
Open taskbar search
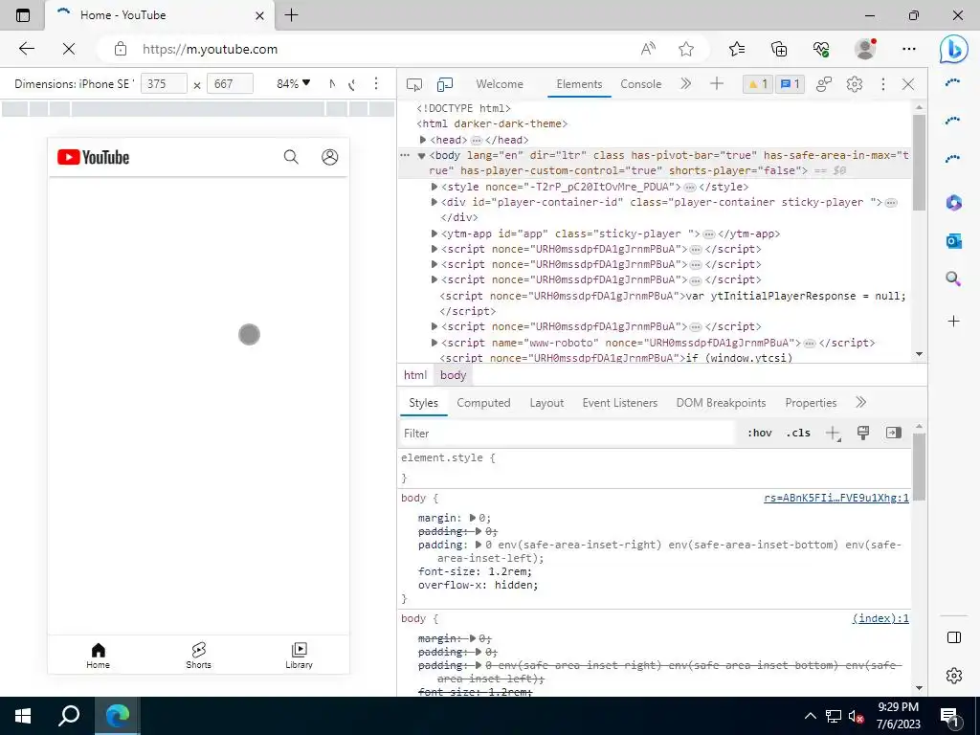click(69, 716)
